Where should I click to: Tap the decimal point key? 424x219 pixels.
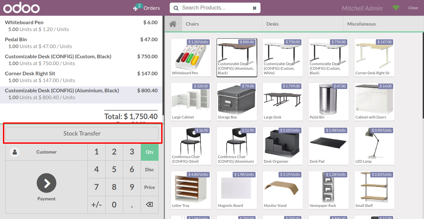coord(132,205)
